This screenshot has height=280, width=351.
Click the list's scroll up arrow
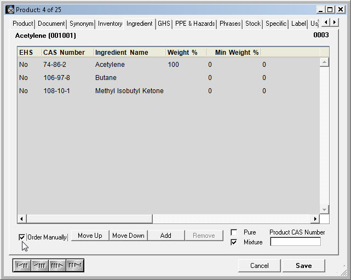click(324, 62)
